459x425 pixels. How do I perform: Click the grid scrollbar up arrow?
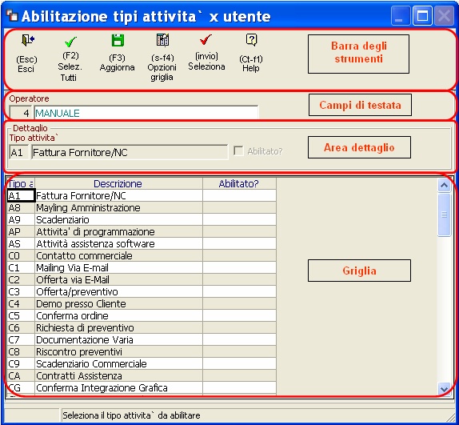click(x=444, y=185)
